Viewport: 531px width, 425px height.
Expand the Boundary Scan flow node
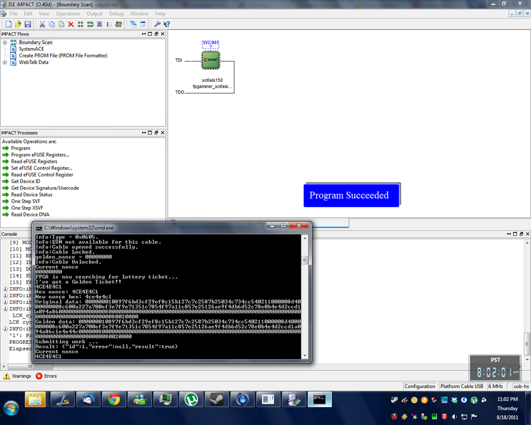tap(5, 43)
